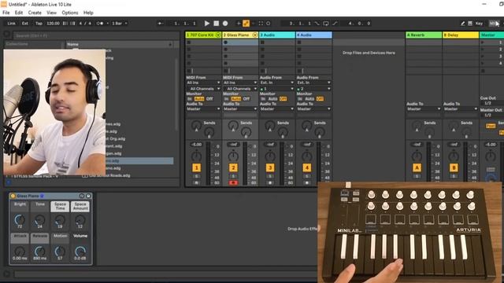This screenshot has height=283, width=504.
Task: Click the Session Record circle button
Action: tap(268, 24)
